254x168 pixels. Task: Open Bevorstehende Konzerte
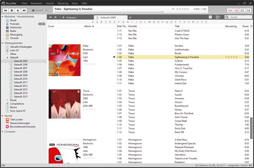(22, 127)
